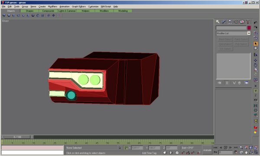Switch to the Shapes tab

click(x=29, y=11)
